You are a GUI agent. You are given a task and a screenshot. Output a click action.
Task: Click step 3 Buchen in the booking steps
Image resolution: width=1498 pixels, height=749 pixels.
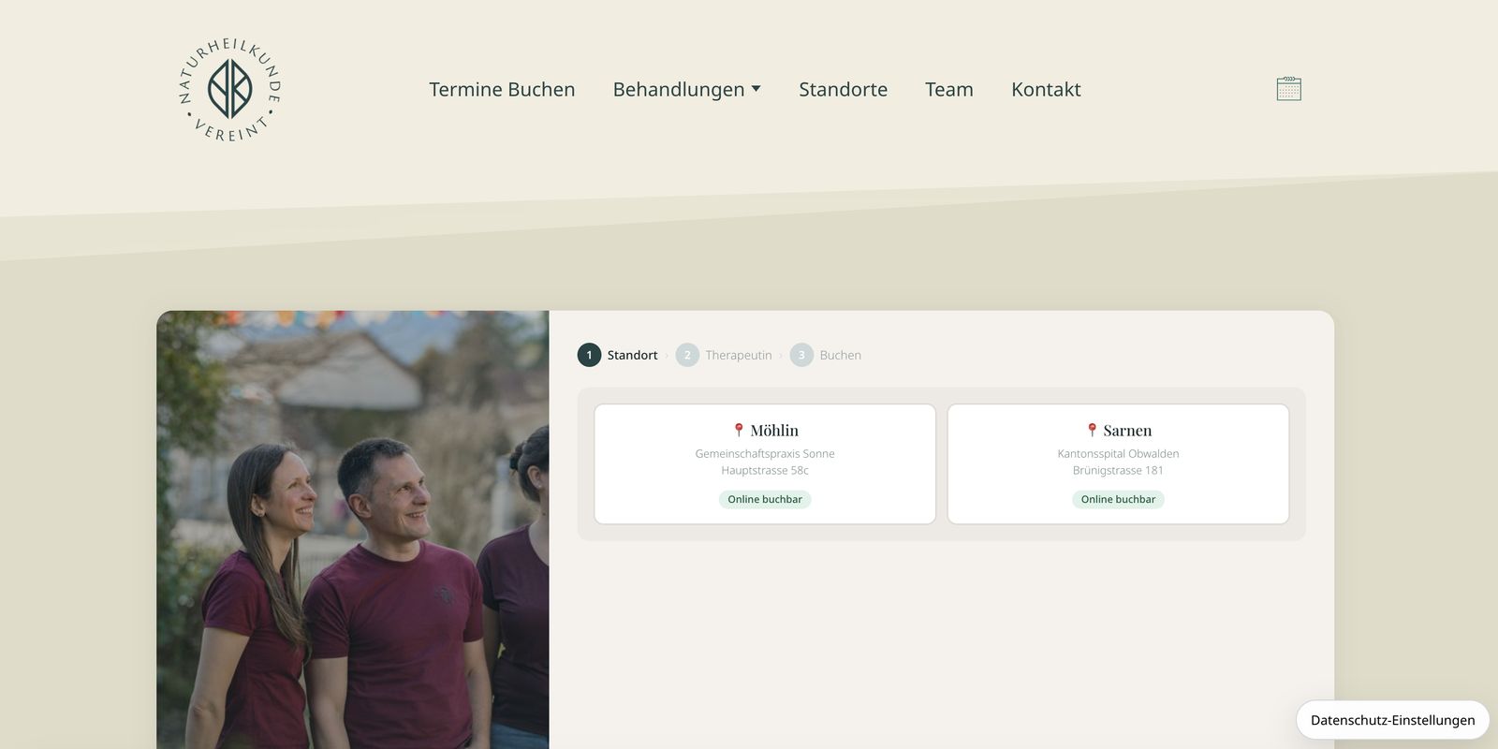(x=826, y=355)
